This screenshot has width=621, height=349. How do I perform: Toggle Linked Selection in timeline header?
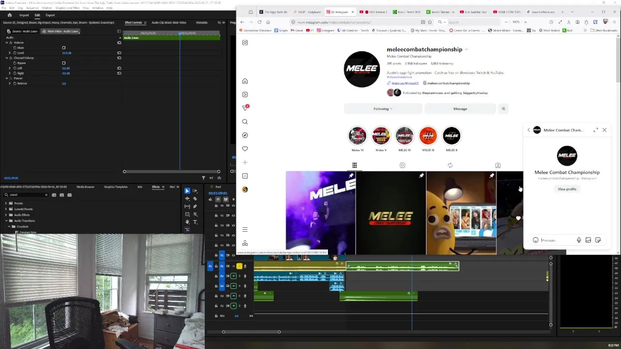point(226,199)
